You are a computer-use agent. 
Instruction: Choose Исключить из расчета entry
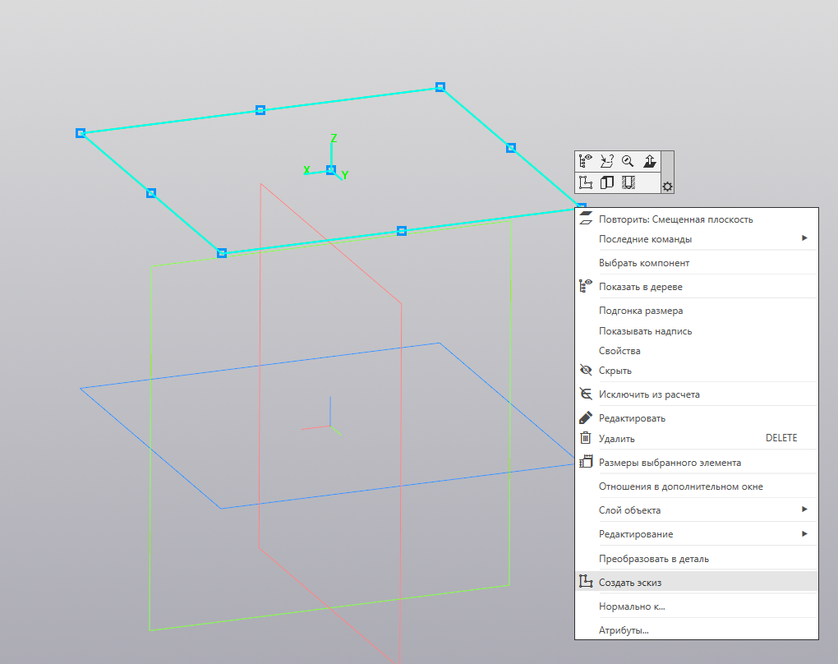click(x=697, y=394)
